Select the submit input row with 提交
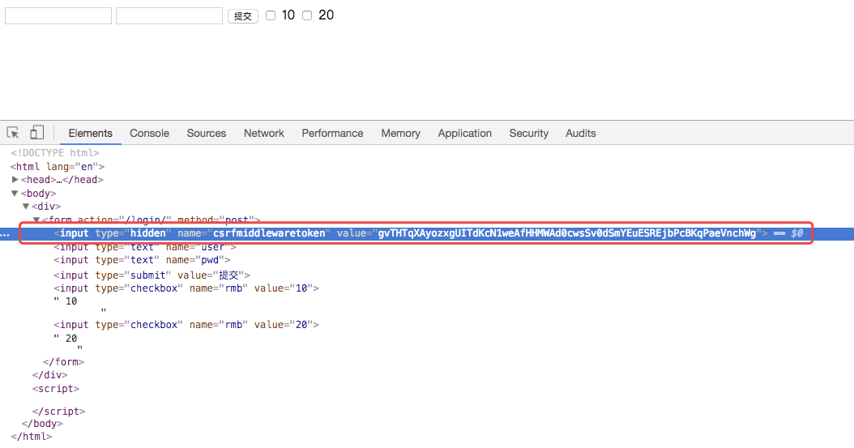Viewport: 854px width, 448px height. (x=152, y=275)
